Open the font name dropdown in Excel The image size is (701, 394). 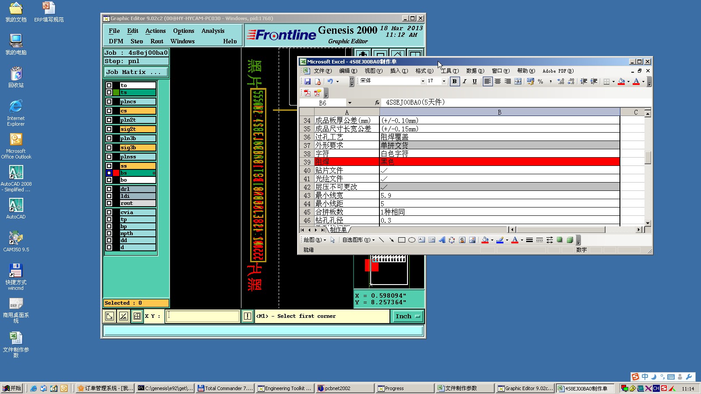(x=423, y=81)
